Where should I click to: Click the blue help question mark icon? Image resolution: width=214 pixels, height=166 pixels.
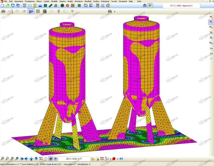(x=121, y=159)
